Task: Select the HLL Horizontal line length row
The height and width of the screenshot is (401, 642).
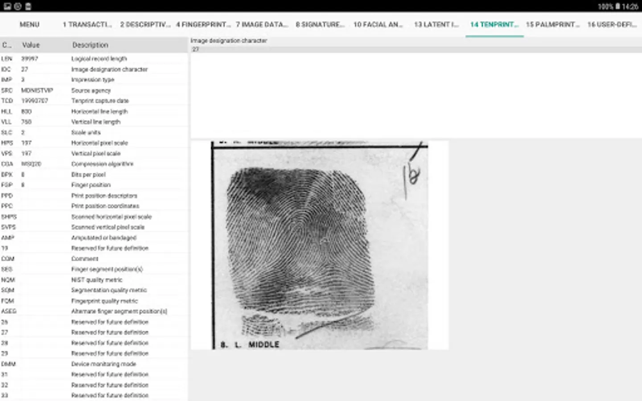Action: click(94, 111)
